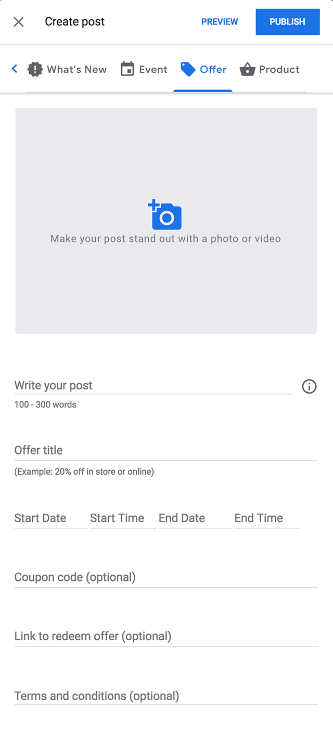Click the Coupon code field
333x735 pixels.
point(165,577)
